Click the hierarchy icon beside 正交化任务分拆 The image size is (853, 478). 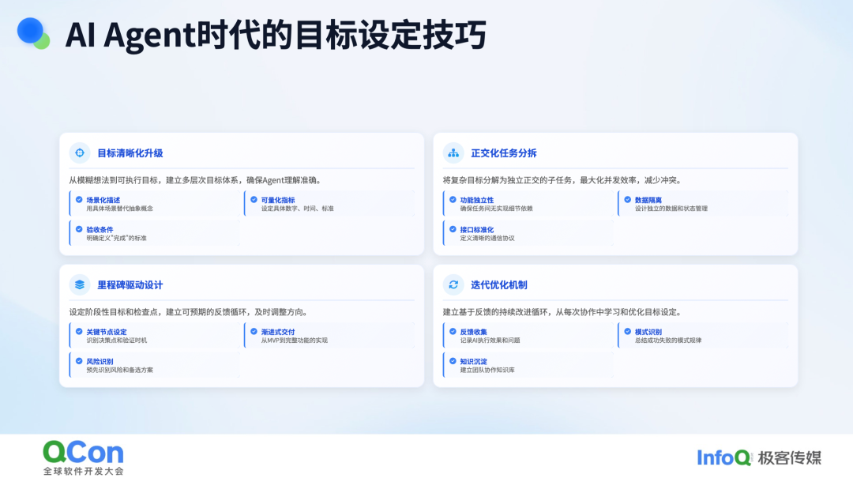[453, 153]
